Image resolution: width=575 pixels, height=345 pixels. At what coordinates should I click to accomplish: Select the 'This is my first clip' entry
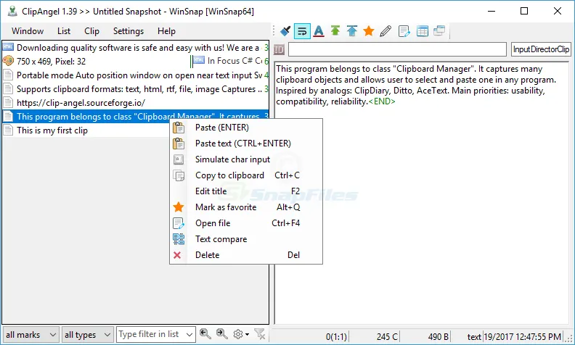[x=54, y=130]
